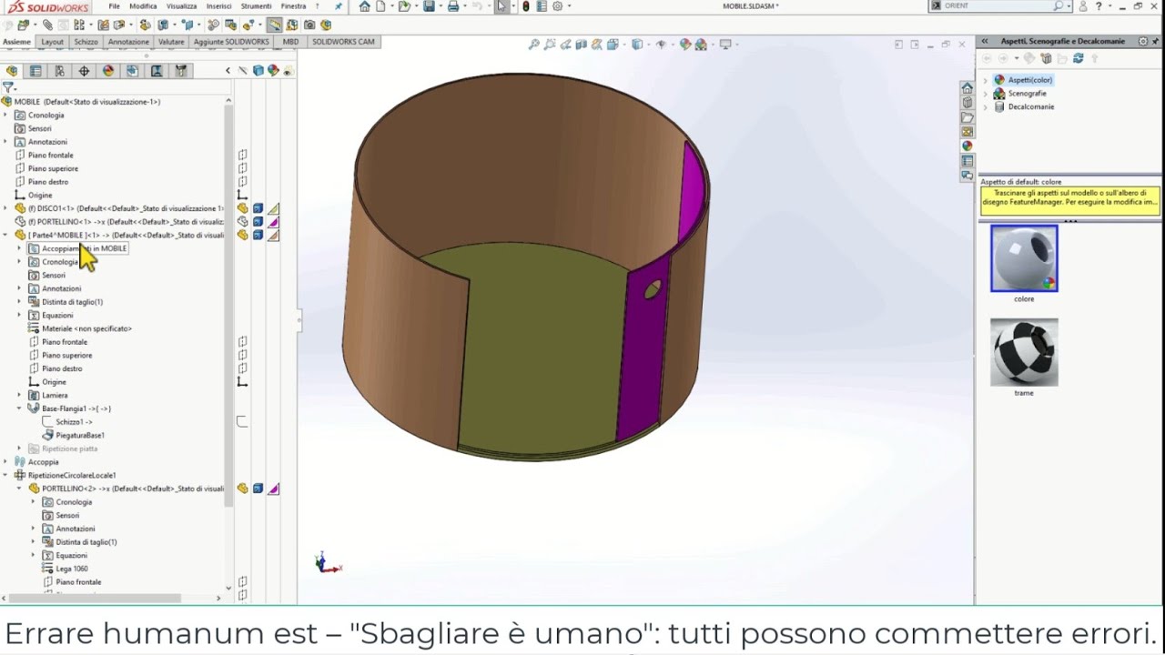Screen dimensions: 1165x655
Task: Click the camera snapshot icon in assembly toolbar
Action: tap(309, 25)
